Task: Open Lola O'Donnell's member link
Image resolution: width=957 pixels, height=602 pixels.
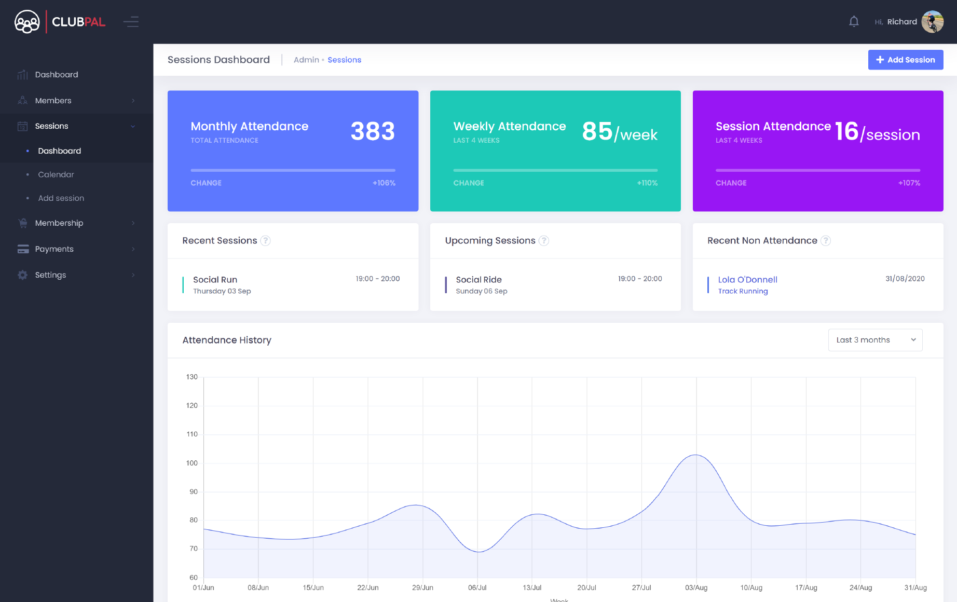Action: click(747, 280)
